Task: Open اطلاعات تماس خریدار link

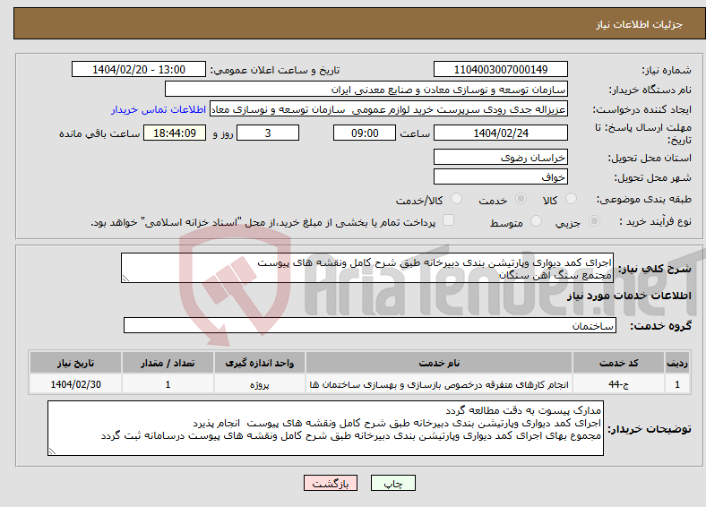Action: [159, 109]
